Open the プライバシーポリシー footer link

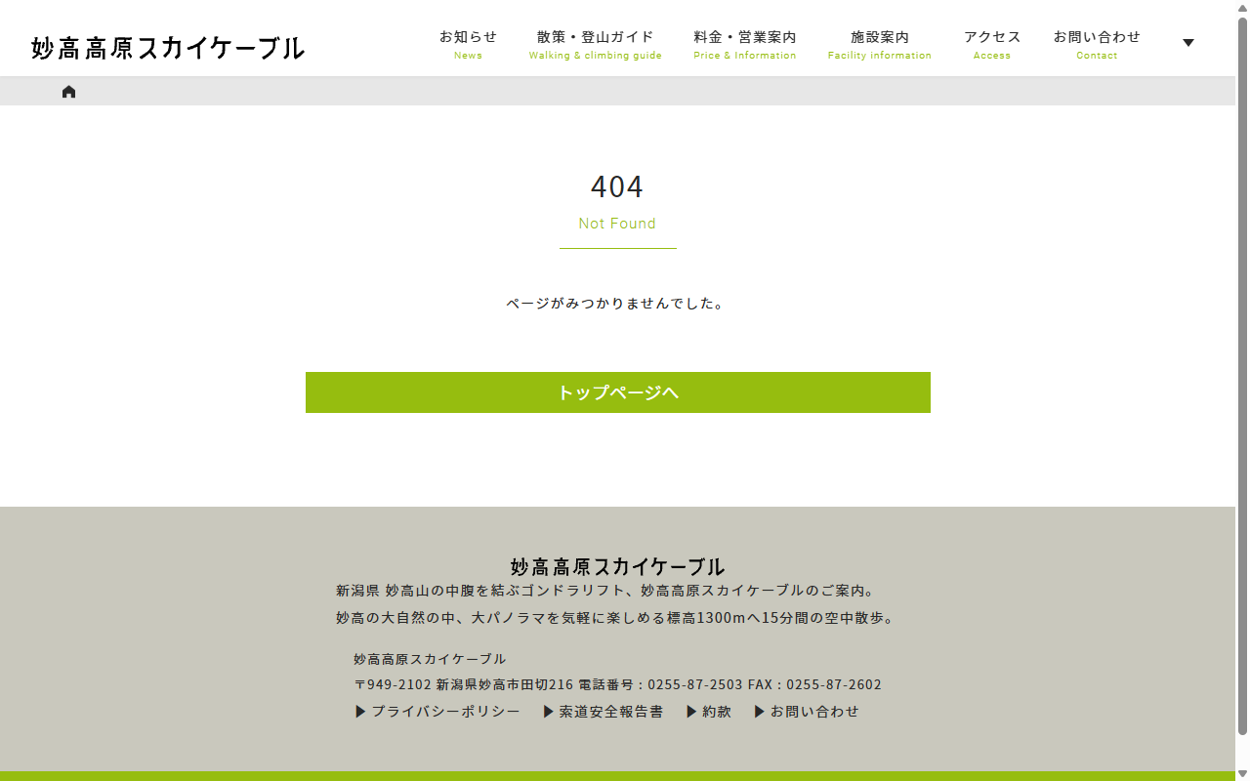(437, 712)
